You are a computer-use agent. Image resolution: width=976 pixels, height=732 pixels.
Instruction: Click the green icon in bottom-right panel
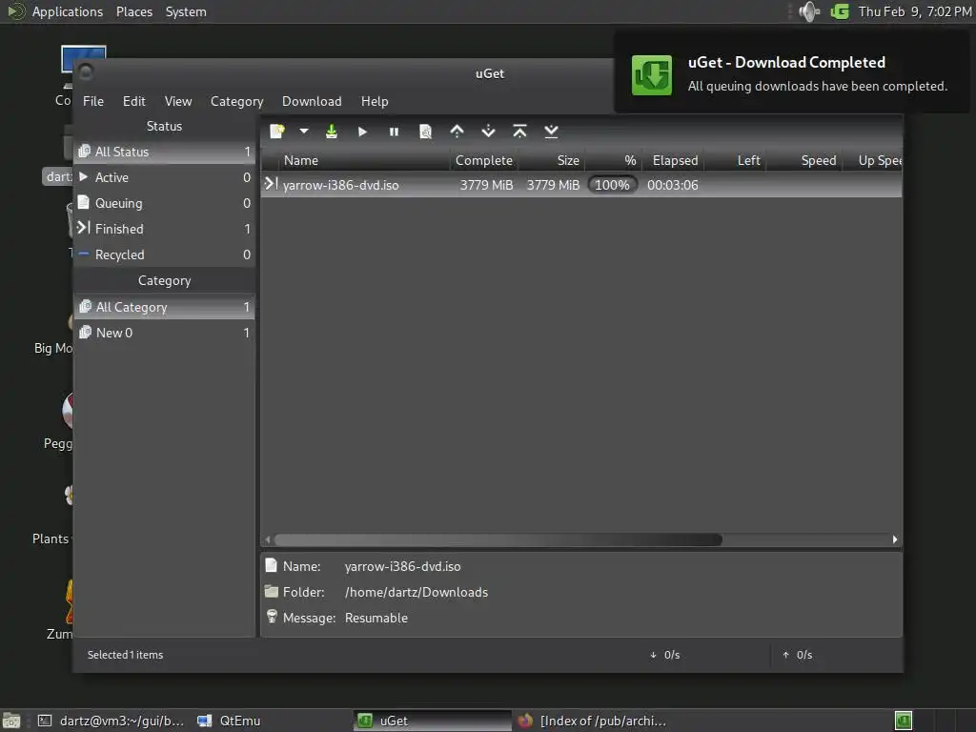coord(904,721)
